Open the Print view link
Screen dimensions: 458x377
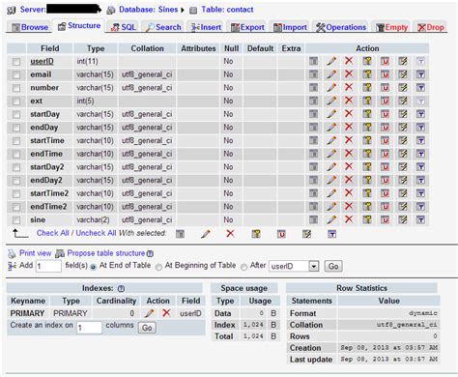[x=35, y=253]
